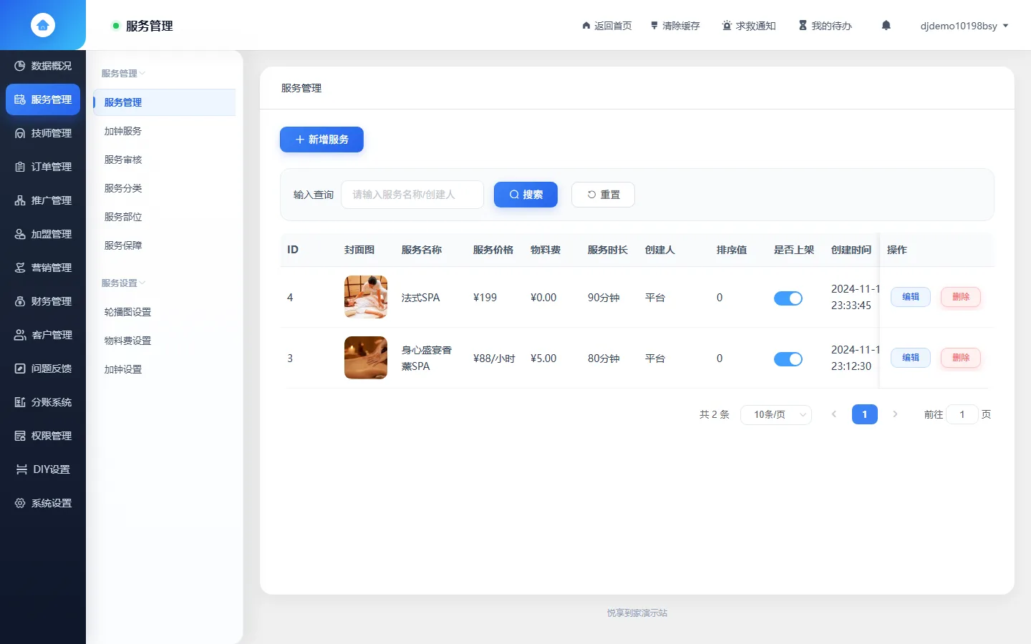
Task: Open 客户管理 in the sidebar
Action: [x=43, y=335]
